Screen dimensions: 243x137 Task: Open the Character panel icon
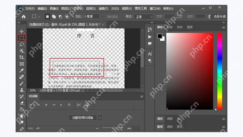coord(150,54)
